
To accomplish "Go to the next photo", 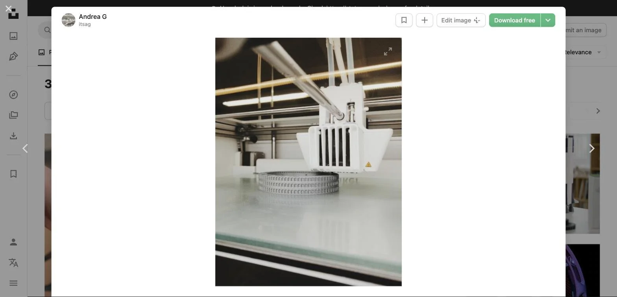I will pyautogui.click(x=591, y=148).
